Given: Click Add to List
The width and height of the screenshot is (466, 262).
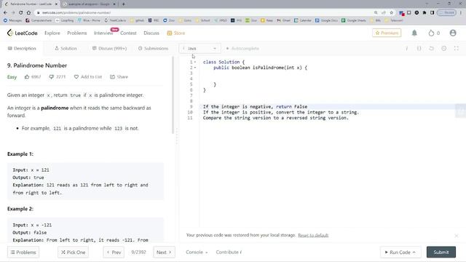Looking at the screenshot, I should coord(87,77).
